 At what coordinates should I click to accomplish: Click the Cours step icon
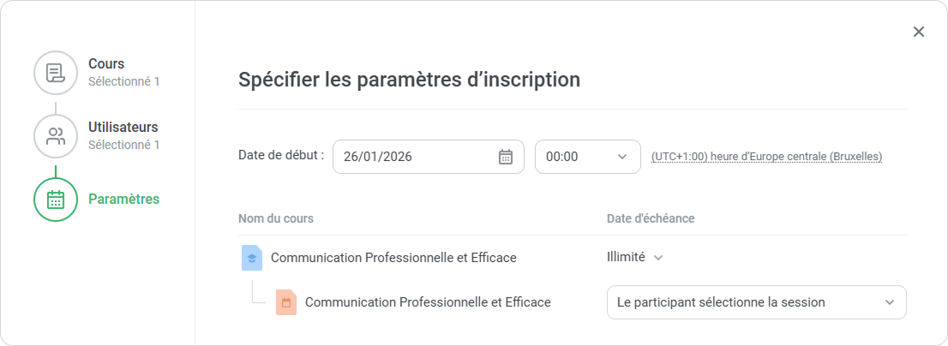point(56,73)
